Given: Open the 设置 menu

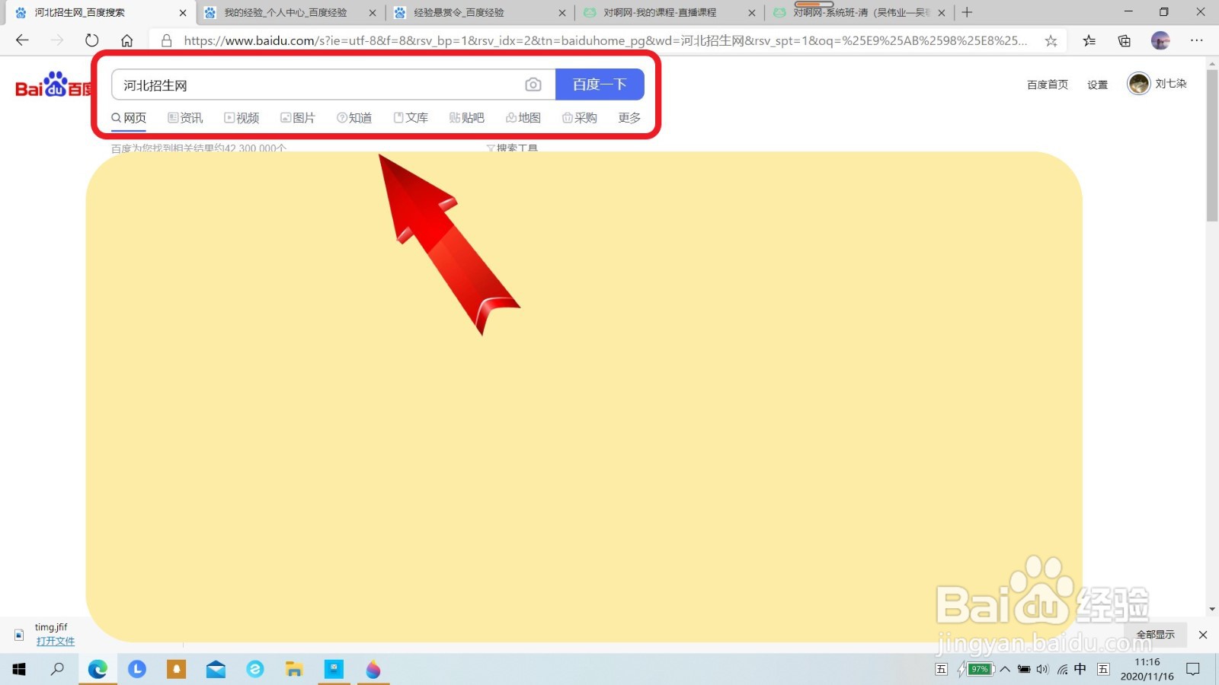Looking at the screenshot, I should tap(1098, 84).
